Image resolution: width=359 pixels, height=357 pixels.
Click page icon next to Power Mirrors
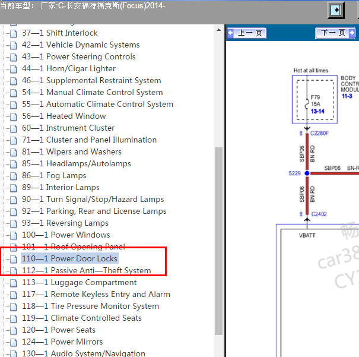click(14, 343)
